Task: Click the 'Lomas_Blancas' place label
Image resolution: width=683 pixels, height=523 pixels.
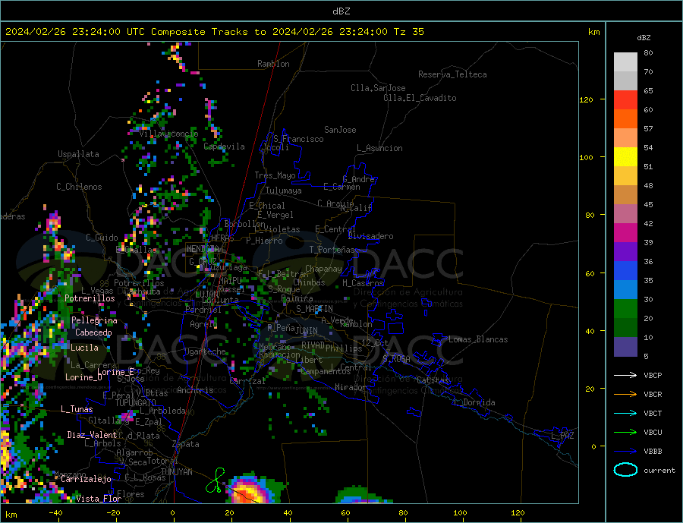Action: coord(478,339)
